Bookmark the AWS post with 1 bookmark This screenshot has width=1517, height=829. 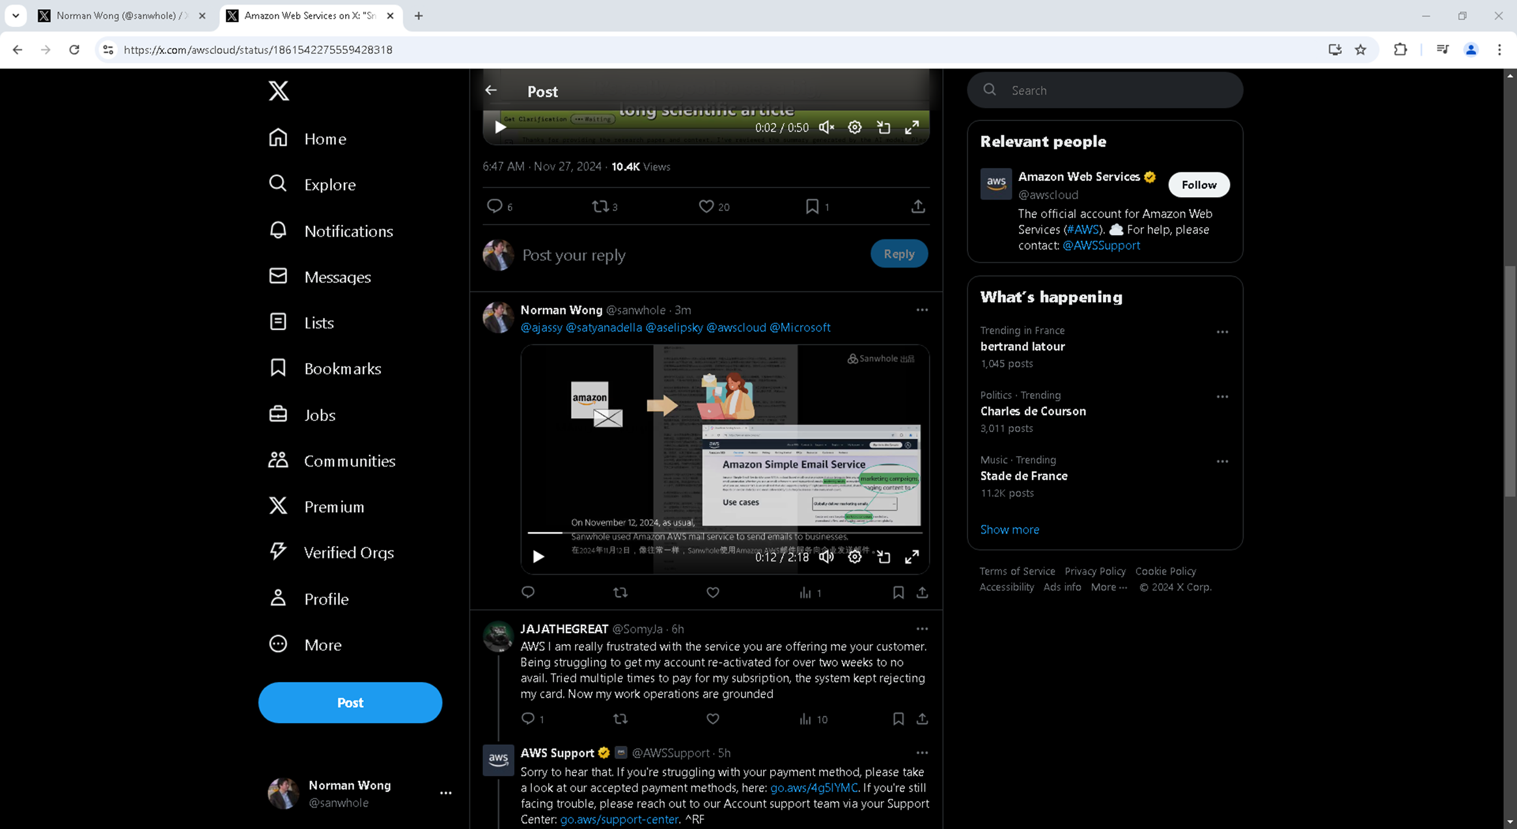(x=817, y=206)
